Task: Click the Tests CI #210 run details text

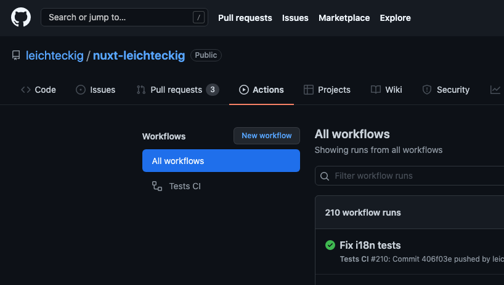Action: (421, 259)
